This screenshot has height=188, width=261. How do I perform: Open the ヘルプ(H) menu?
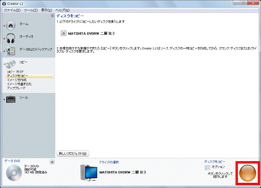[x=62, y=10]
